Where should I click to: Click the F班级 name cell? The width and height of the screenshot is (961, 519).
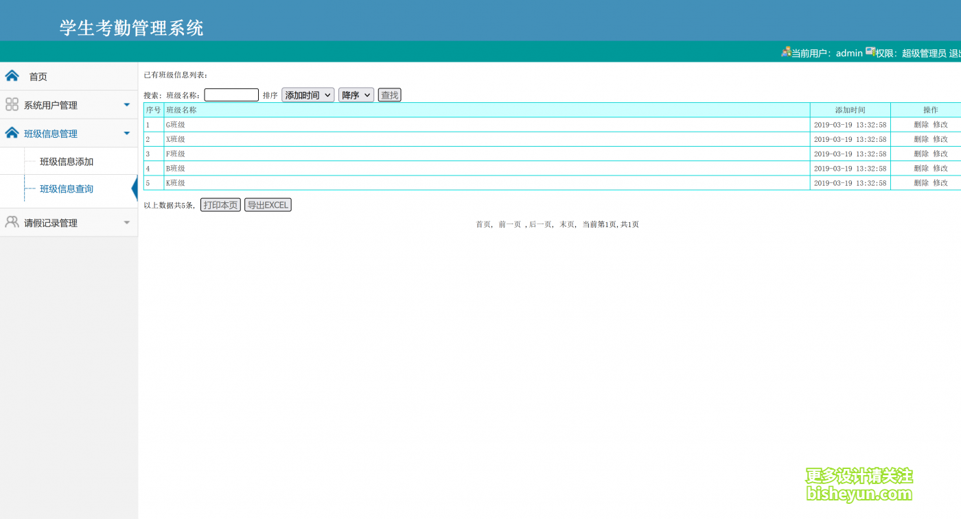pyautogui.click(x=487, y=154)
